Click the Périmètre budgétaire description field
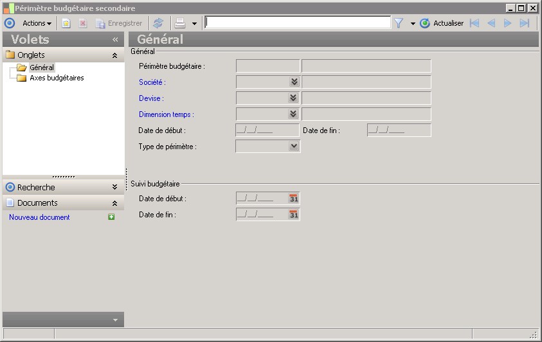 [366, 66]
